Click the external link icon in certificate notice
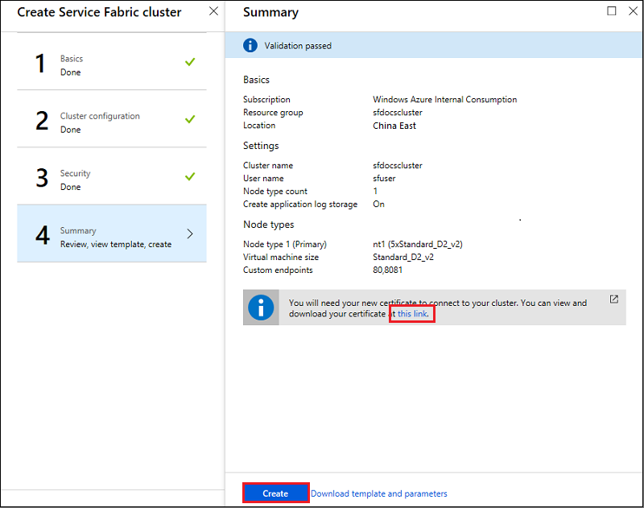Viewport: 644px width, 508px height. (614, 299)
